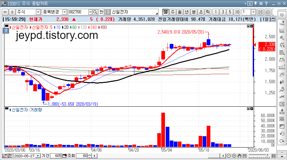Viewport: 287px width, 160px height.
Task: Select the parallel trendline tool icon
Action: 282,74
